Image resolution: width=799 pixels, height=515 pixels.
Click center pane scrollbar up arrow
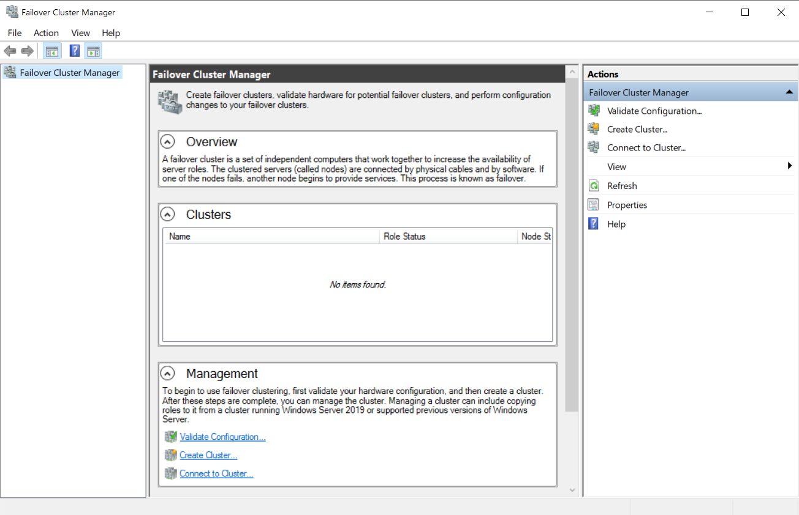click(572, 72)
